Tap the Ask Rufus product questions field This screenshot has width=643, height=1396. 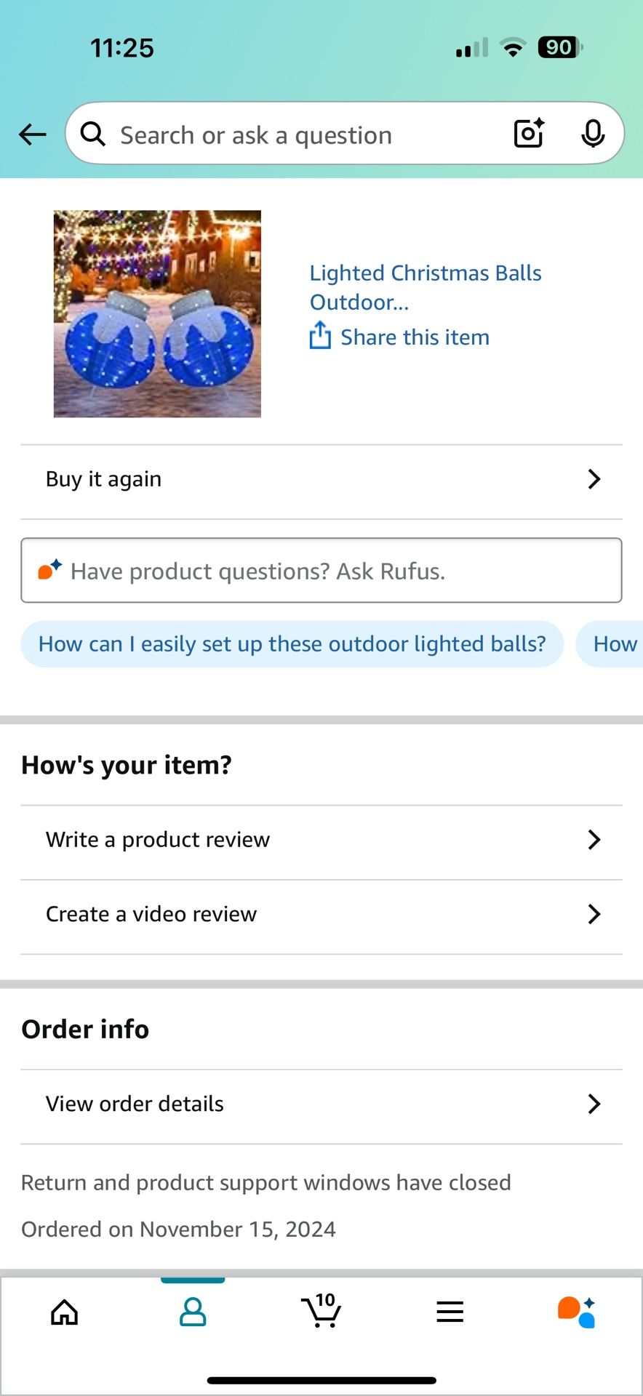(x=321, y=571)
